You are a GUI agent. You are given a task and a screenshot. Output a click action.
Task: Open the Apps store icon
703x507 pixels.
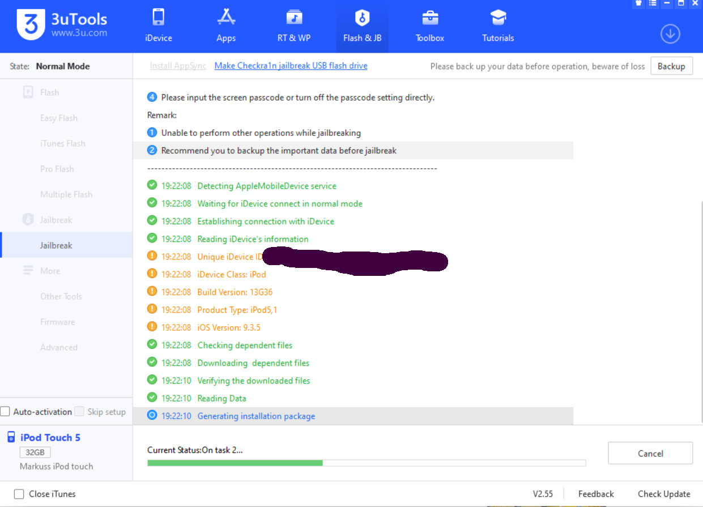pos(226,18)
